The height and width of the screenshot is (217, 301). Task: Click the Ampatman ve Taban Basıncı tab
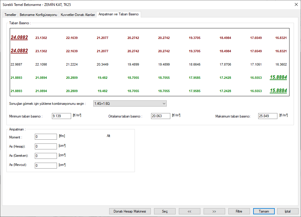[x=119, y=14]
